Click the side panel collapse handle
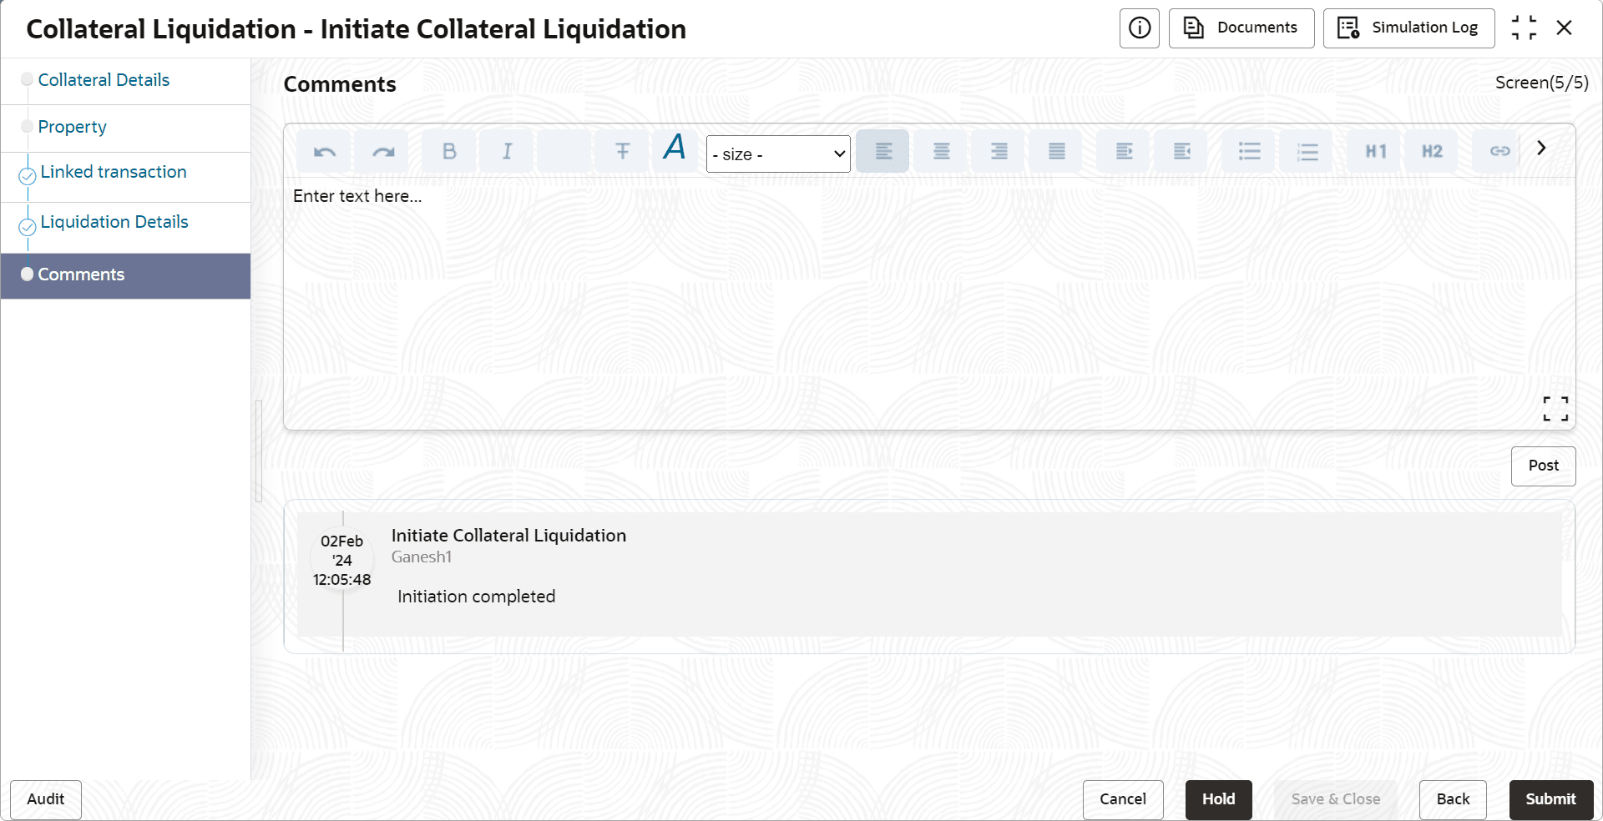The image size is (1603, 821). click(259, 451)
